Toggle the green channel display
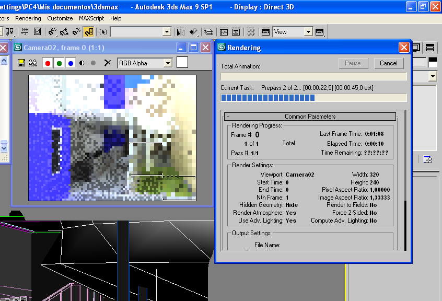This screenshot has width=442, height=301. coord(59,63)
